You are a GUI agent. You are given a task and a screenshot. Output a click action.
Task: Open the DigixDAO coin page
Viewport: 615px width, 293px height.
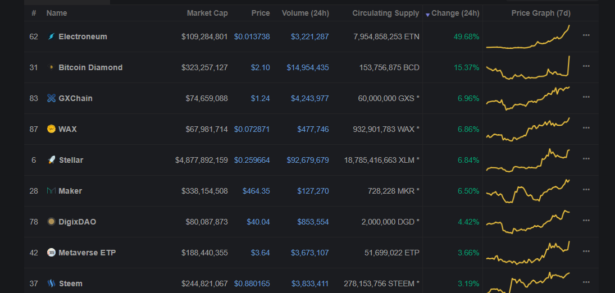[x=78, y=222]
